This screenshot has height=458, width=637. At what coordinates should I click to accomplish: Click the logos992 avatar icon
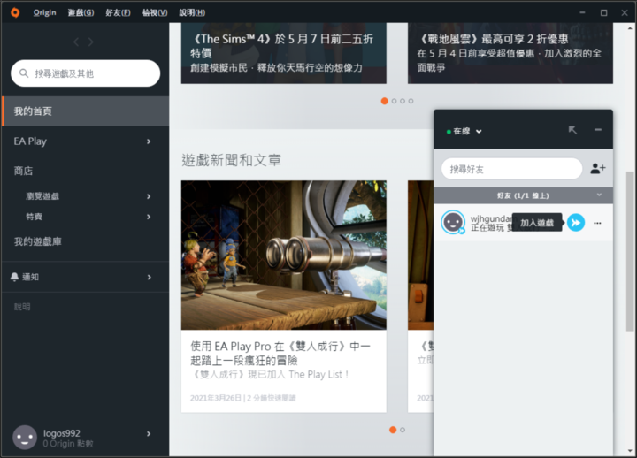(x=25, y=438)
